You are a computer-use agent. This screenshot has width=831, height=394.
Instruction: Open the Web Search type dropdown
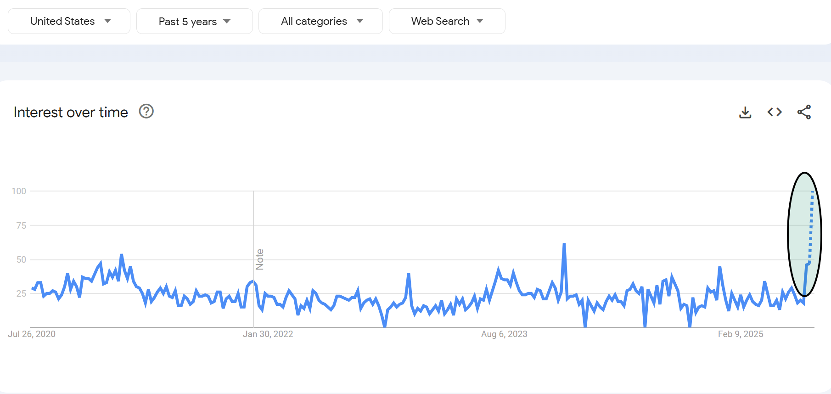447,21
